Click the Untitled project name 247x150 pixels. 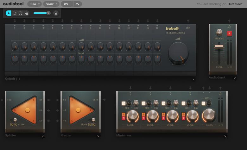coord(236,4)
